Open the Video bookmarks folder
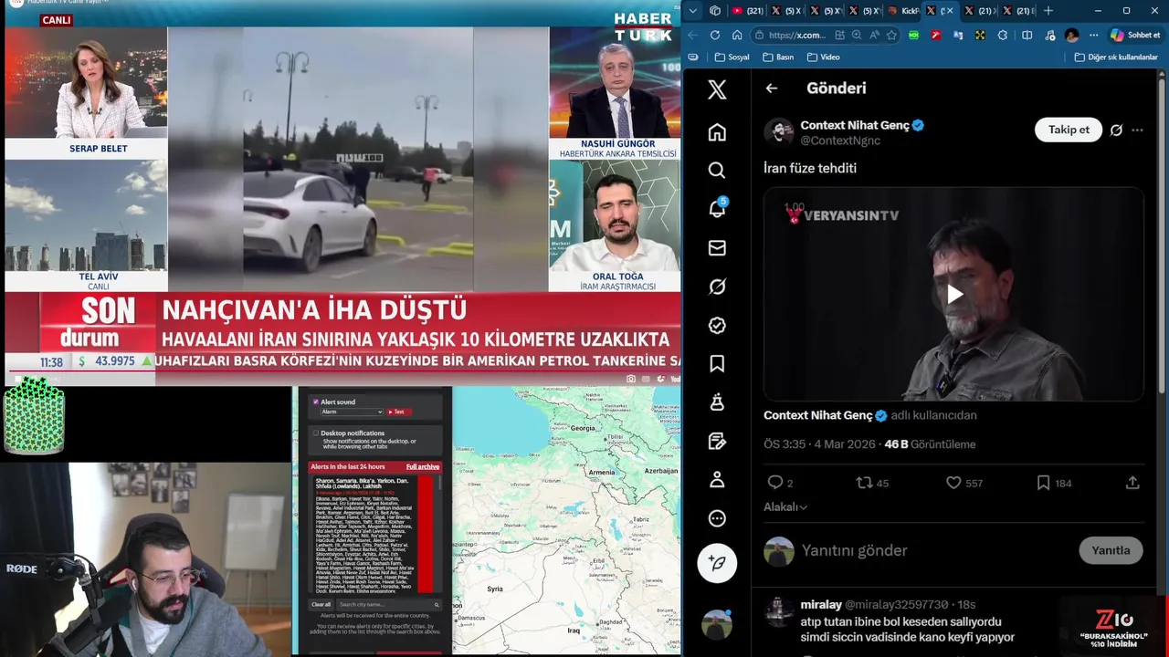This screenshot has width=1169, height=657. pos(823,57)
